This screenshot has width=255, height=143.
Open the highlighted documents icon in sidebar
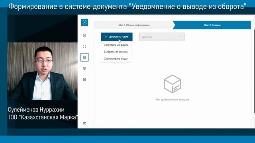tap(84, 57)
